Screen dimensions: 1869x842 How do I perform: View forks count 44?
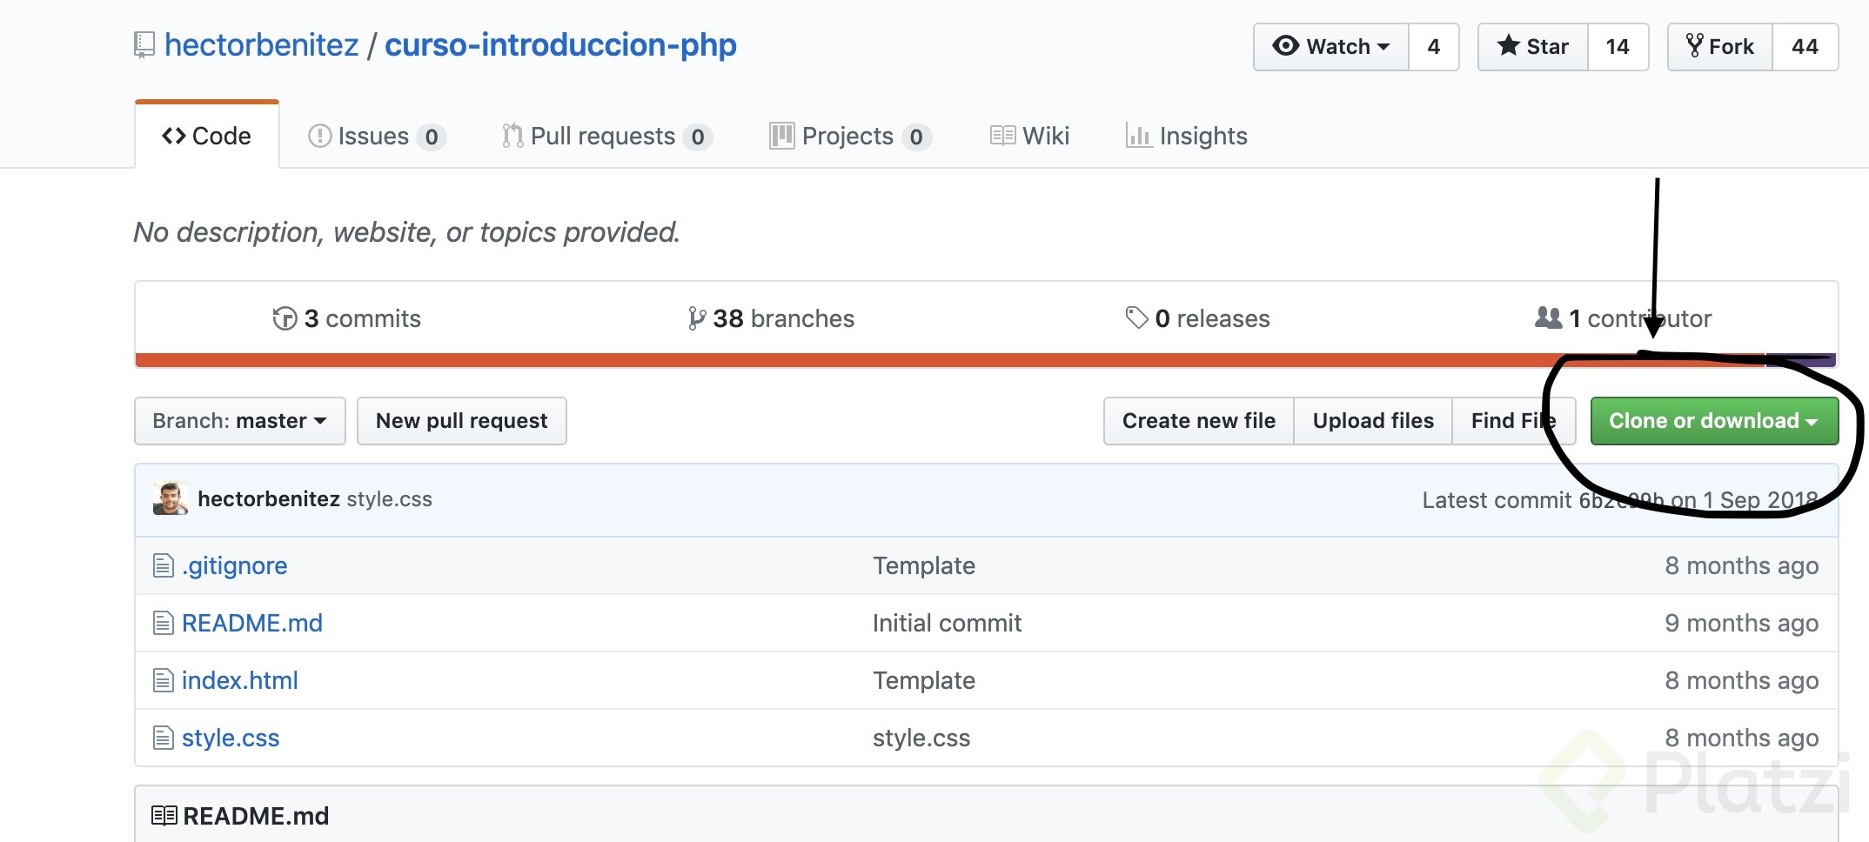[x=1805, y=47]
